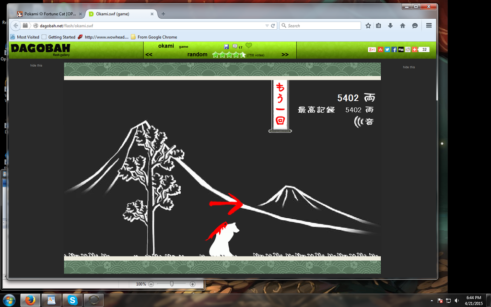Click the right 'hide this' link
This screenshot has width=491, height=307.
pyautogui.click(x=409, y=67)
